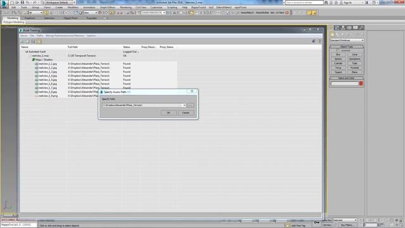
Task: Open the Workspace Default dropdown
Action: [x=59, y=3]
